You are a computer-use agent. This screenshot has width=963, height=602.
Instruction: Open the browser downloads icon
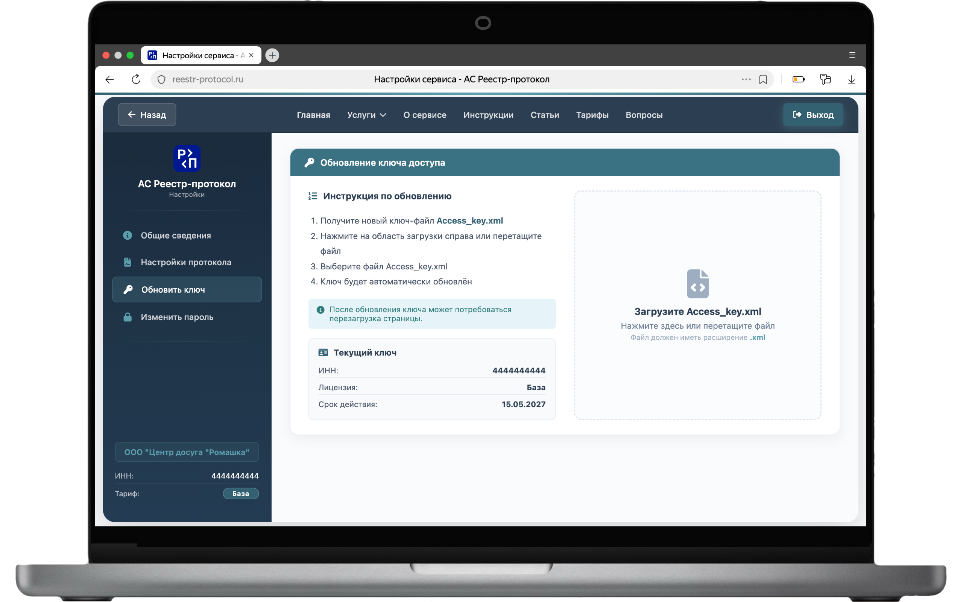point(851,80)
